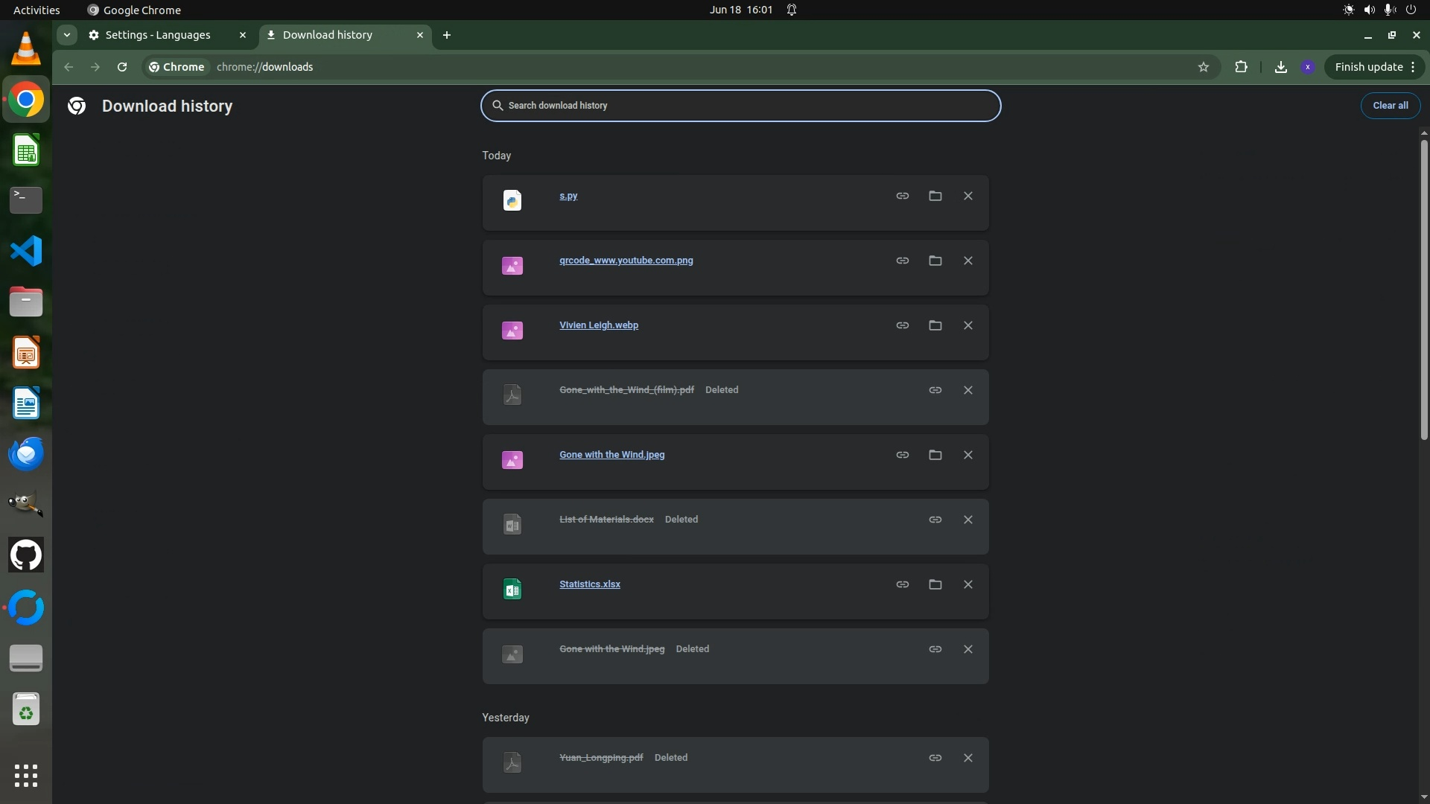Open Finish update menu
Screen dimensions: 1430x804
coord(1374,67)
